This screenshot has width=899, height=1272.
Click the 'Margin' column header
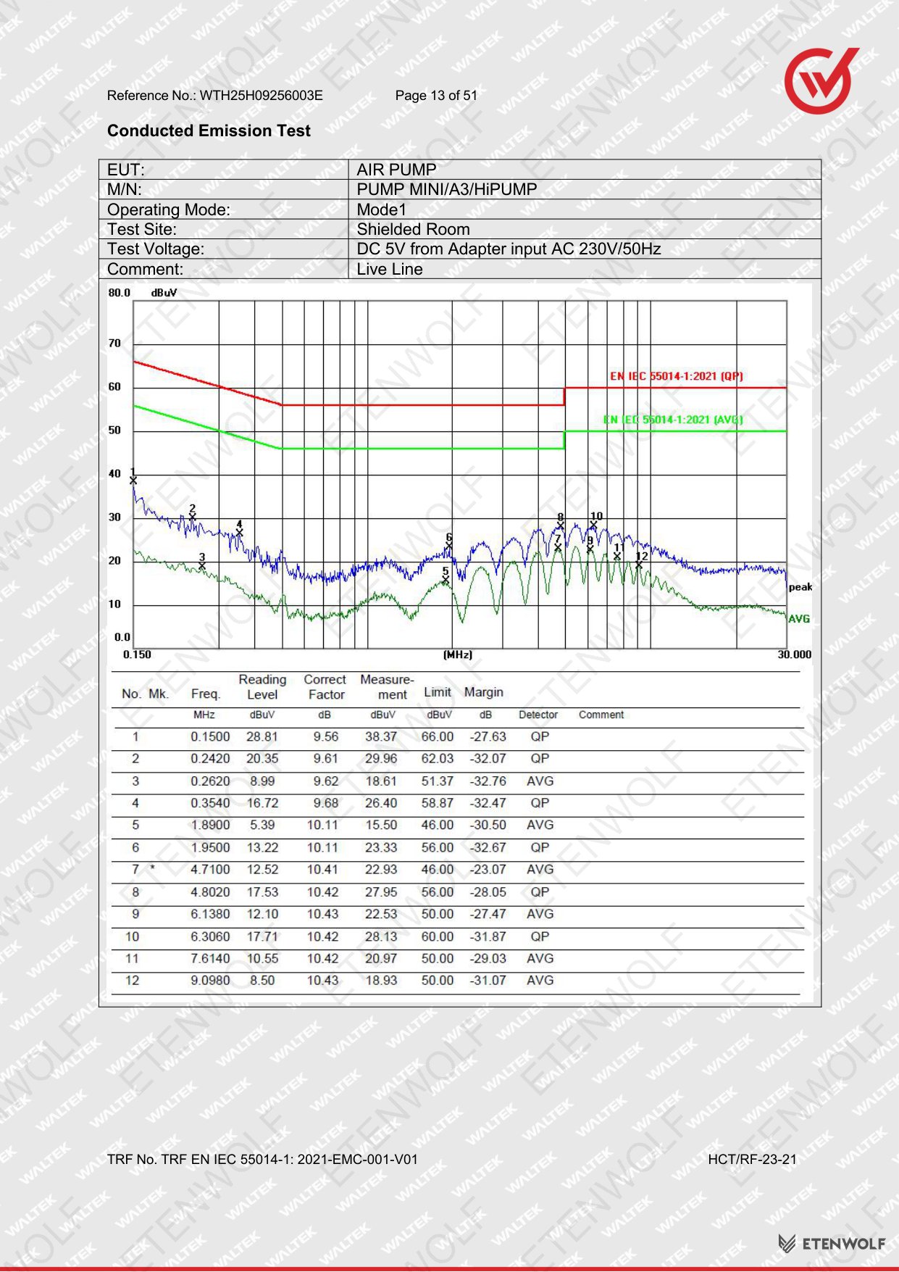(484, 692)
